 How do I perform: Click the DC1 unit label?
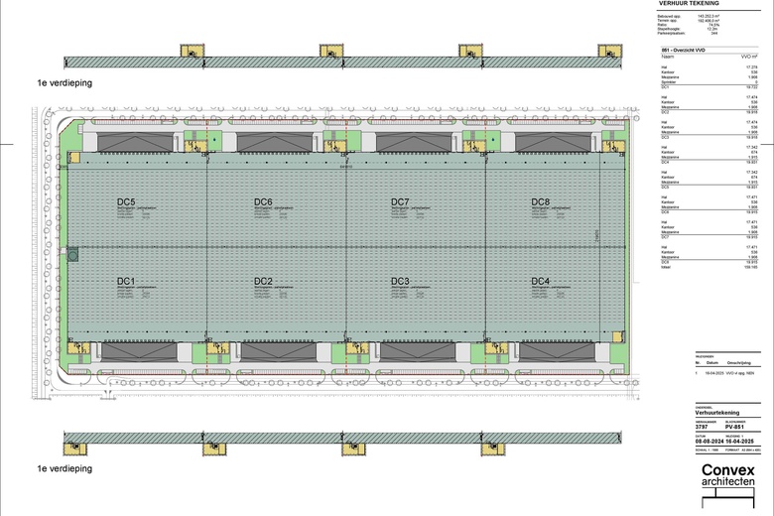coord(125,281)
